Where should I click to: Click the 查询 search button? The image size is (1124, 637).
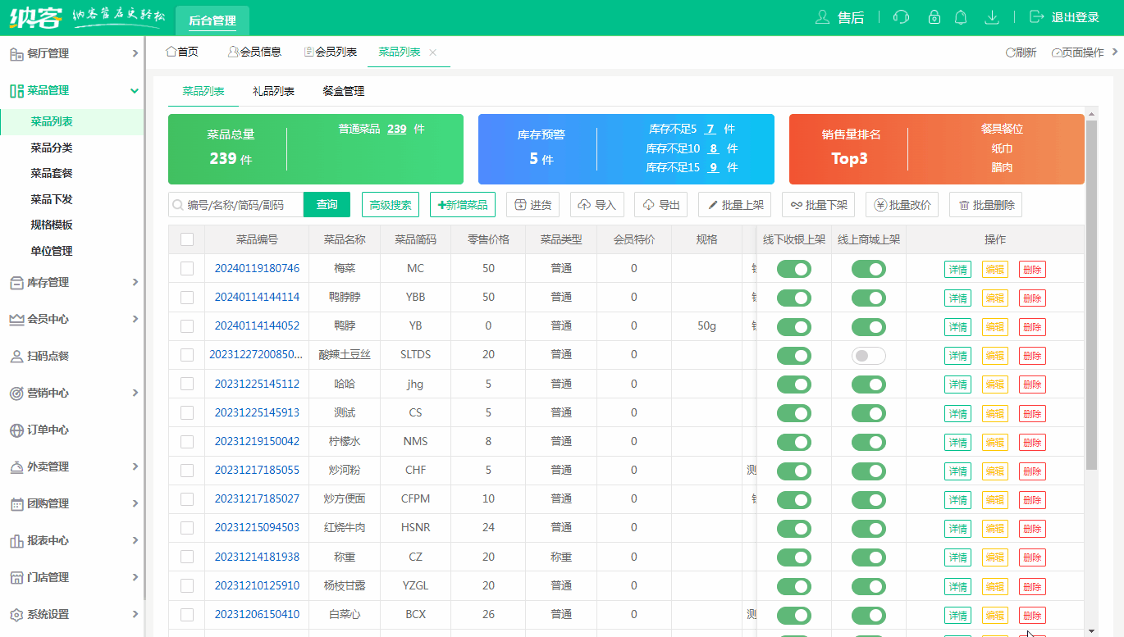click(x=327, y=204)
